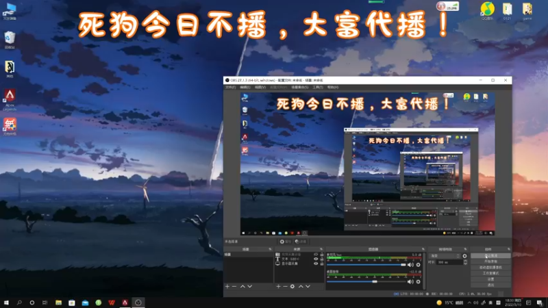Click the OBS icon in the taskbar

click(x=138, y=303)
